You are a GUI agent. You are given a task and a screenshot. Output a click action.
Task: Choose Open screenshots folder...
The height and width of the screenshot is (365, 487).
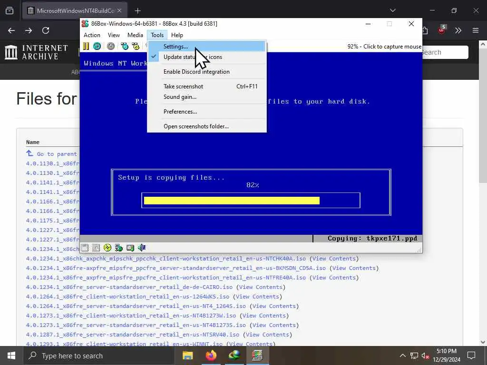207,126
